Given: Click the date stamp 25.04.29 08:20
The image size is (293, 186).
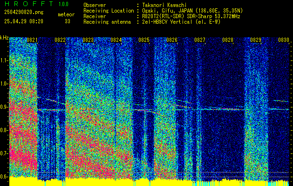Looking at the screenshot, I should [x=24, y=21].
